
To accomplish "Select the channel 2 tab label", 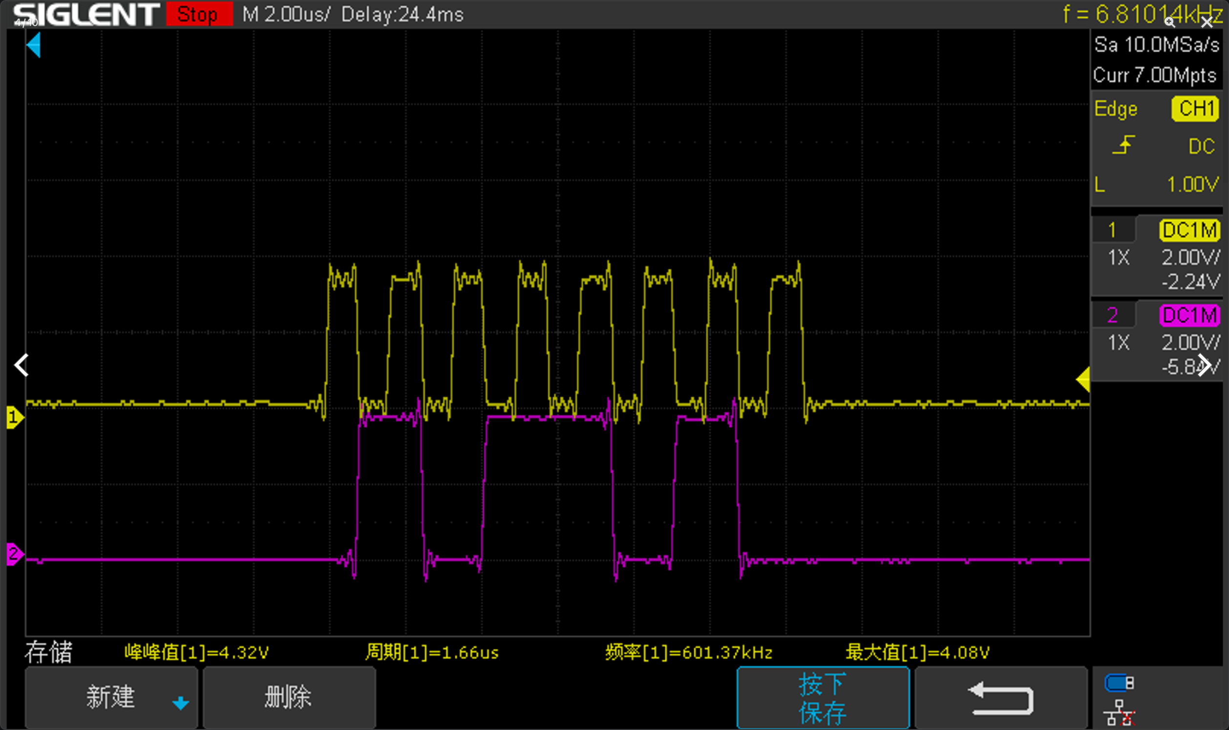I will (1113, 315).
